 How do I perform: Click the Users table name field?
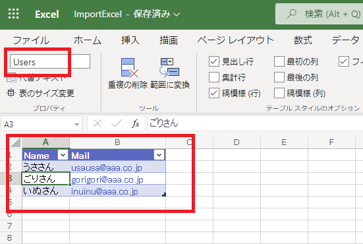50,61
